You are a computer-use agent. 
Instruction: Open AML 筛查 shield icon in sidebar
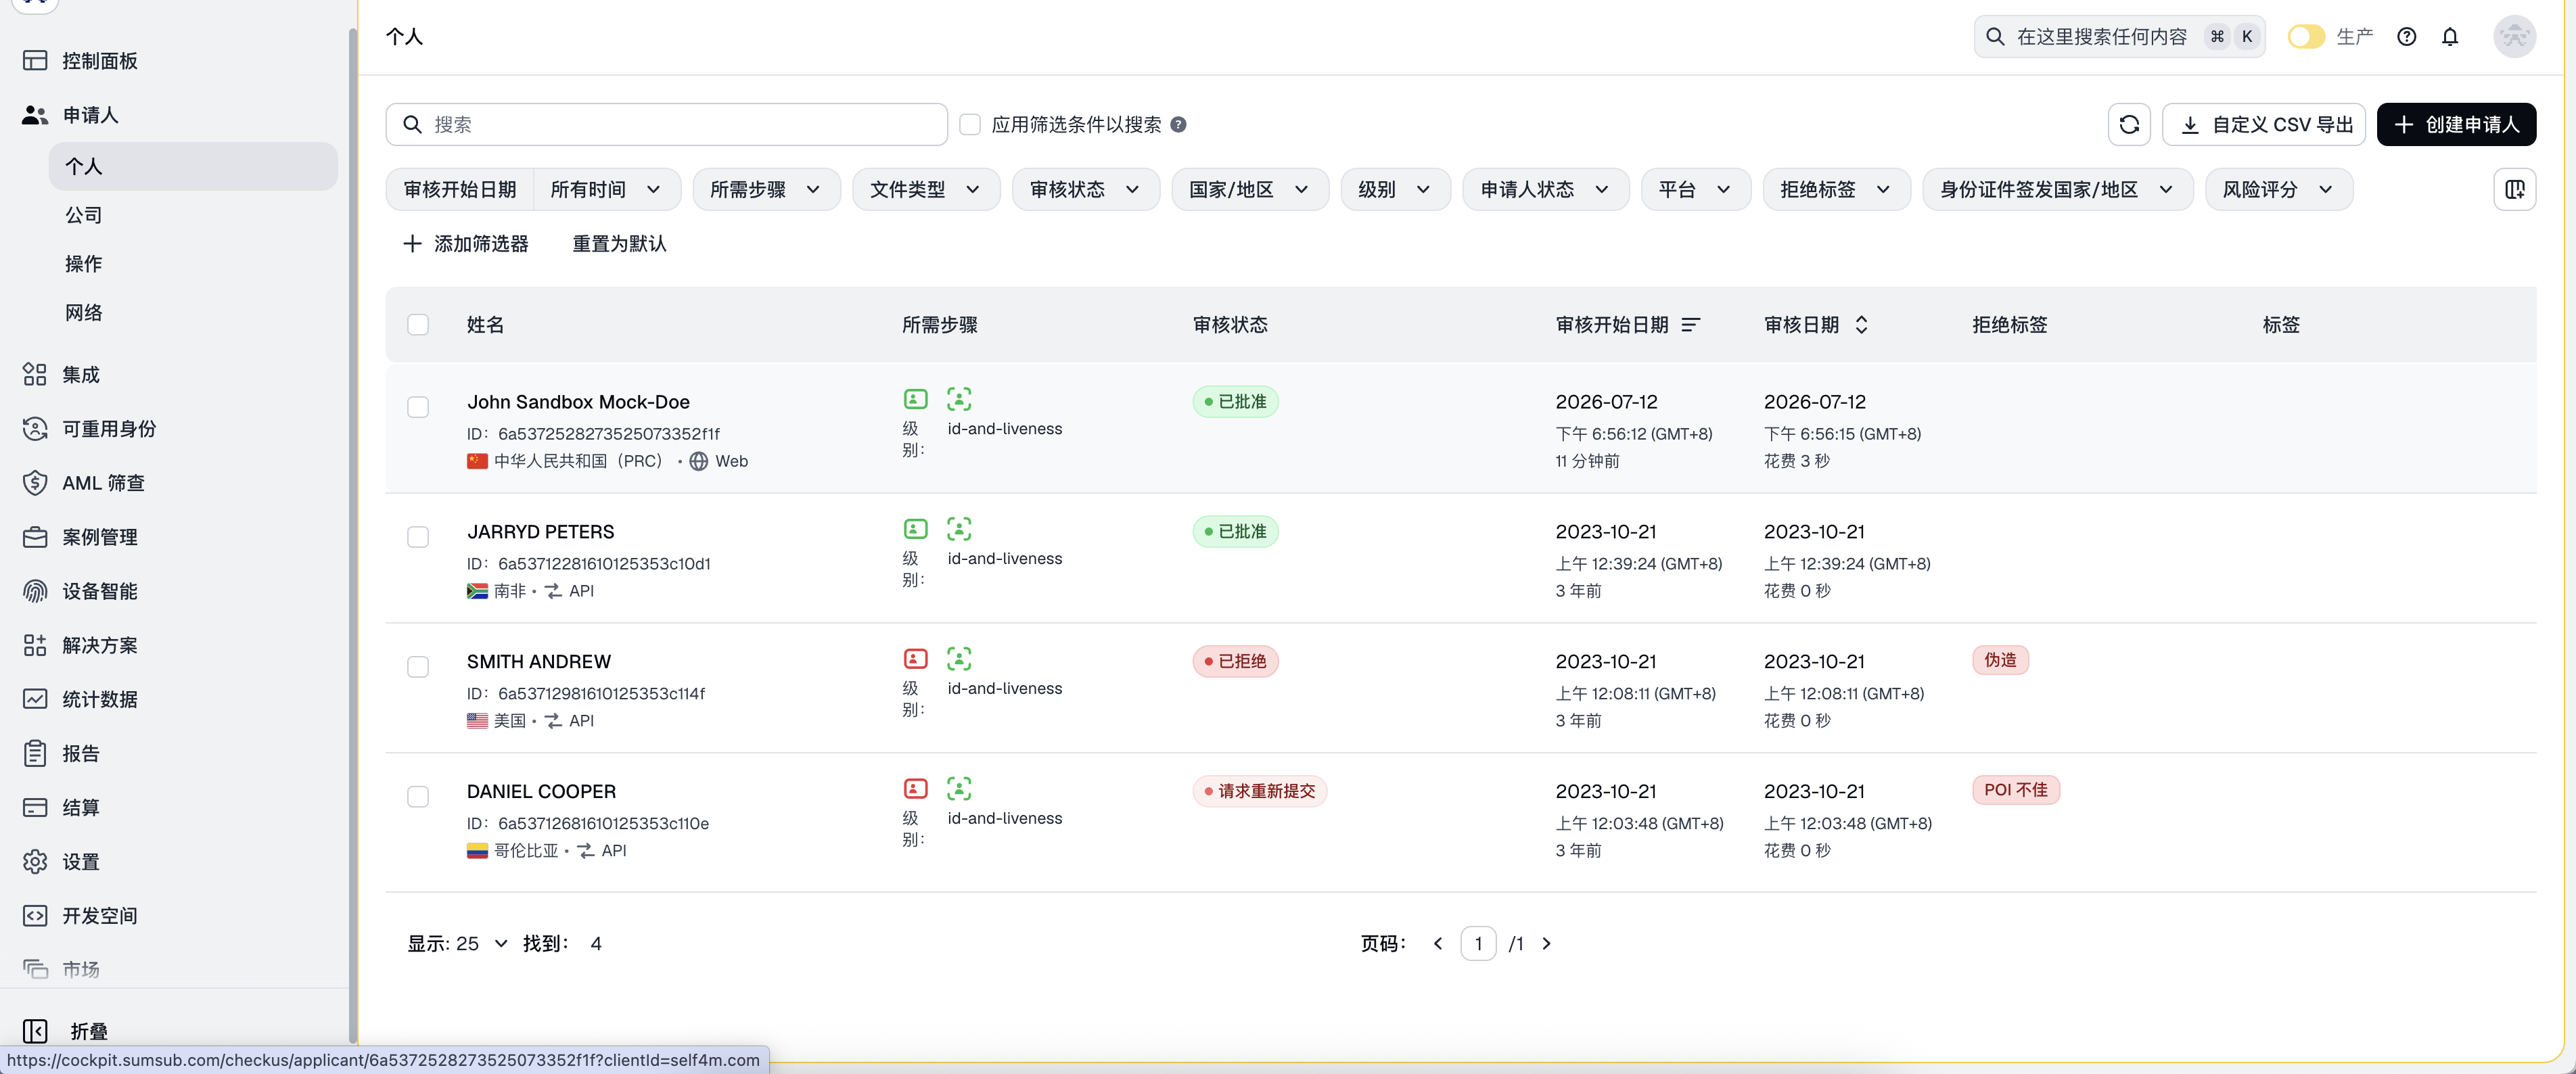(35, 483)
